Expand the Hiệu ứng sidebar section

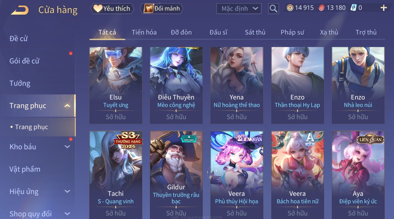67,191
